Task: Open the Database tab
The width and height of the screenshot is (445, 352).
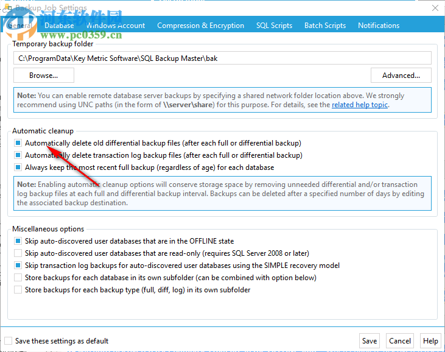Action: (59, 26)
